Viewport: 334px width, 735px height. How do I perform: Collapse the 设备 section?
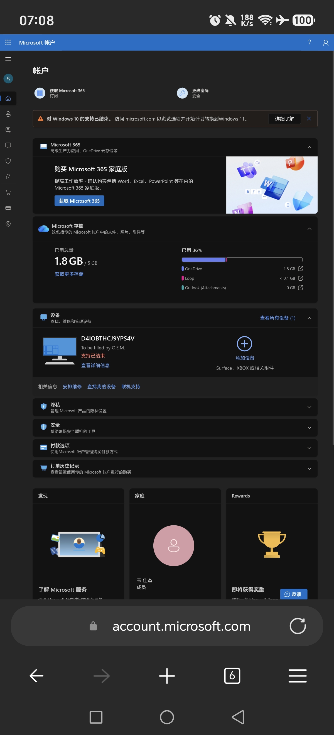click(310, 318)
